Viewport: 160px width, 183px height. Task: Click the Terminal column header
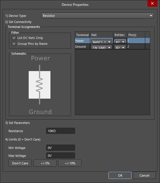(x=82, y=35)
